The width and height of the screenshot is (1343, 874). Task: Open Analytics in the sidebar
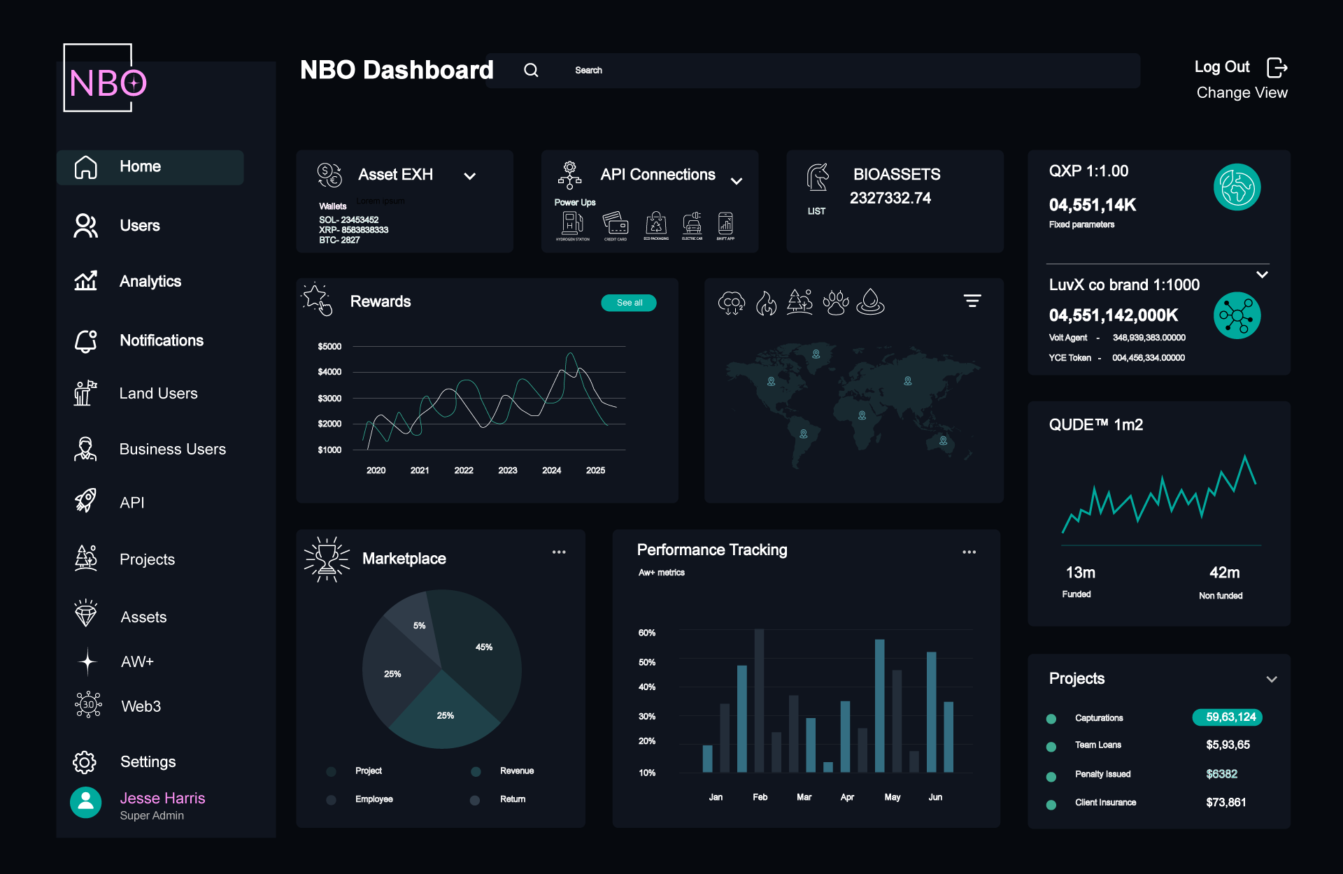click(150, 281)
